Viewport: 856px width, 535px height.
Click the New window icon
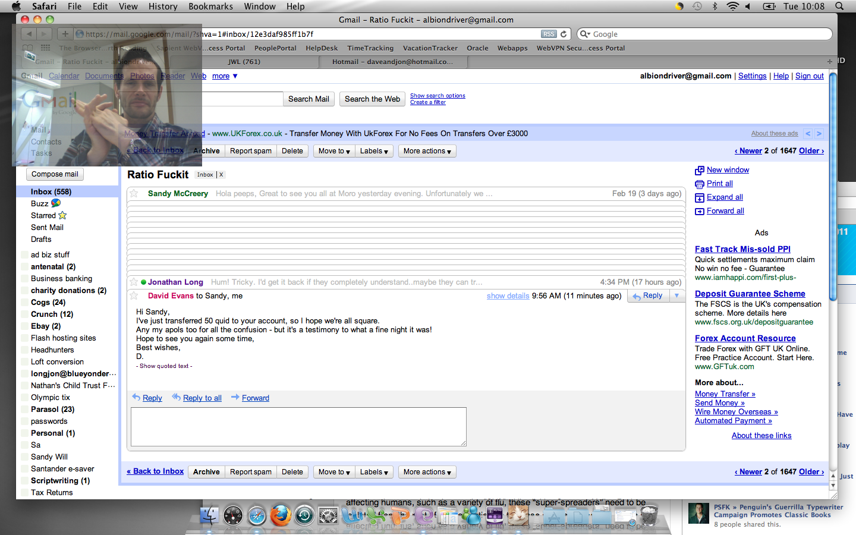tap(700, 171)
